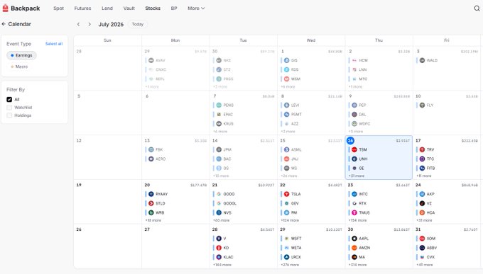The image size is (483, 274).
Task: Open the Vault tab
Action: pos(129,8)
